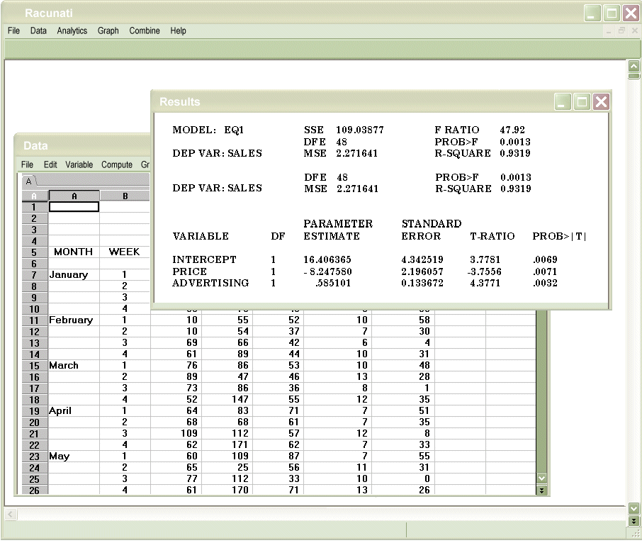Click Data window scroll down arrow
The width and height of the screenshot is (642, 560).
(x=543, y=478)
